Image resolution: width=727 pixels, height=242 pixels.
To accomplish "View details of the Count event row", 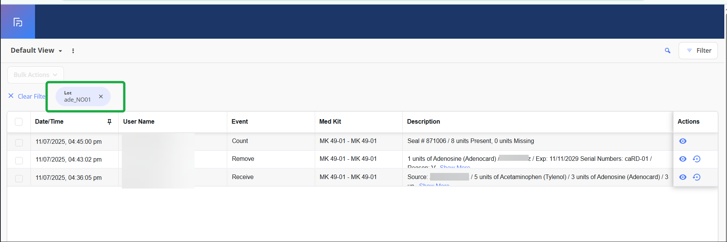I will [x=682, y=141].
